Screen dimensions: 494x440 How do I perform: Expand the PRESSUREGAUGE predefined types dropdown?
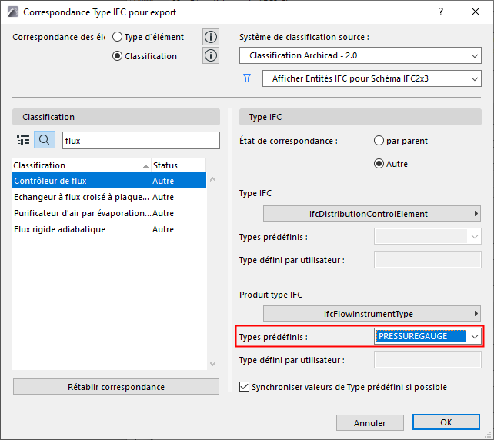click(x=475, y=337)
